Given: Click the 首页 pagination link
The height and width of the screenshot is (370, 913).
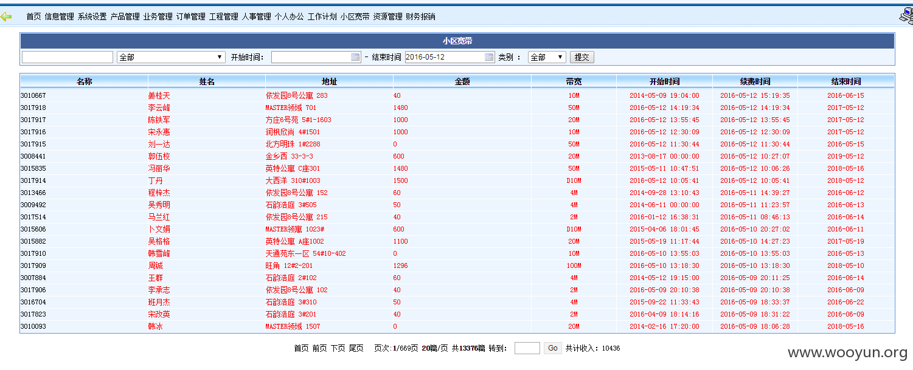Looking at the screenshot, I should click(x=301, y=348).
